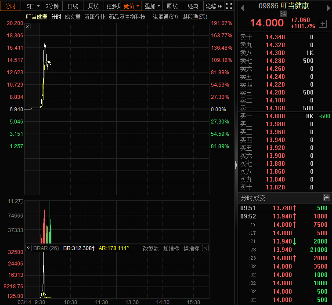The height and width of the screenshot is (305, 332).
Task: Click the 隐藏 hide panel button
Action: 213,6
